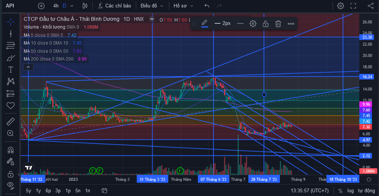The width and height of the screenshot is (379, 196).
Task: Toggle log scale
Action: (350, 191)
